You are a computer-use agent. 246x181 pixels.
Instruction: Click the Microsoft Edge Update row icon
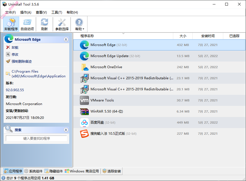point(84,56)
